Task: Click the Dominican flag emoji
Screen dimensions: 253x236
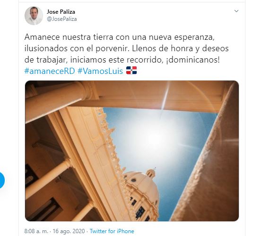Action: 131,70
